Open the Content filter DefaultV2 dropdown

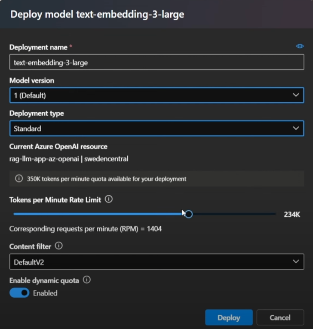[156, 261]
